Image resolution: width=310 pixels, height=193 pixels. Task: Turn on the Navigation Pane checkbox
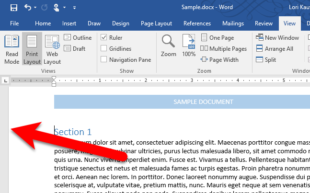click(x=104, y=60)
